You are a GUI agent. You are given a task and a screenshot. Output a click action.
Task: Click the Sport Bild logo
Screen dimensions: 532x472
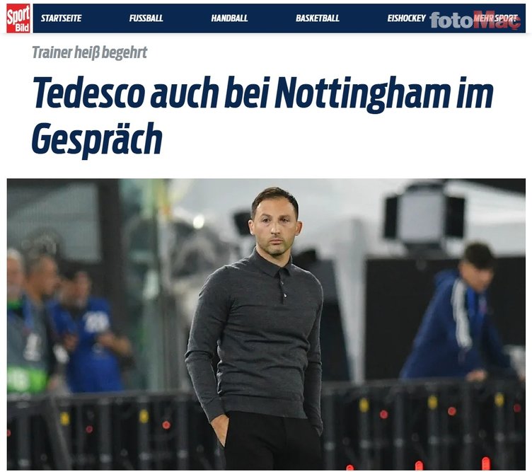[18, 18]
